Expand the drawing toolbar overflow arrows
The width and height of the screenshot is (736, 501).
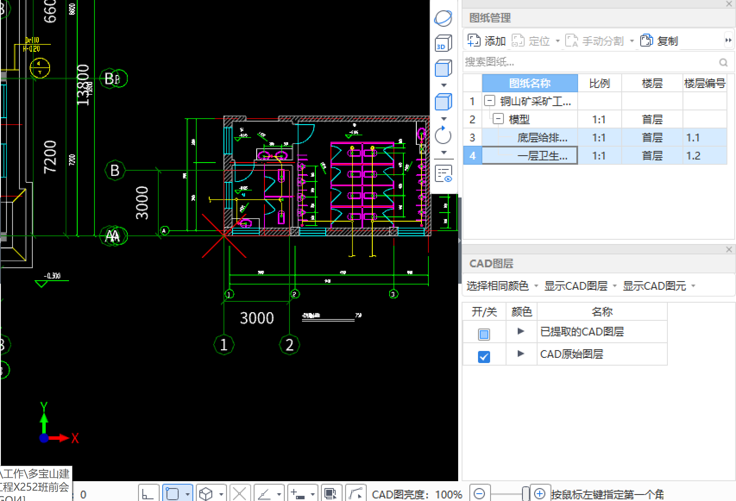point(728,41)
